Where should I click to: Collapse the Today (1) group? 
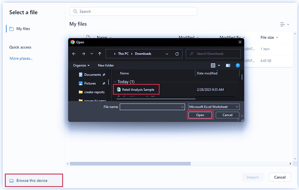pyautogui.click(x=115, y=82)
